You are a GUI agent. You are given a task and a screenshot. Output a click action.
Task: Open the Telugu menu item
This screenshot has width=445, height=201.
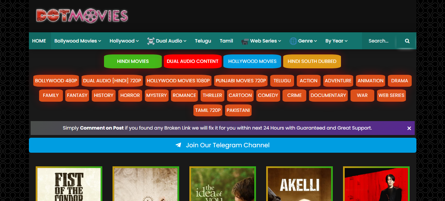(203, 41)
